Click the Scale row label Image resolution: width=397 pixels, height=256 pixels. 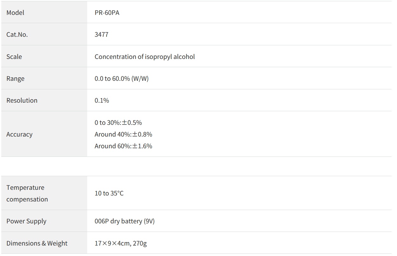(x=14, y=57)
